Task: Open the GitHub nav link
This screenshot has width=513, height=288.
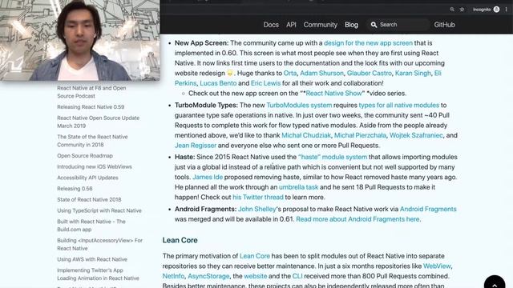Action: pyautogui.click(x=444, y=25)
